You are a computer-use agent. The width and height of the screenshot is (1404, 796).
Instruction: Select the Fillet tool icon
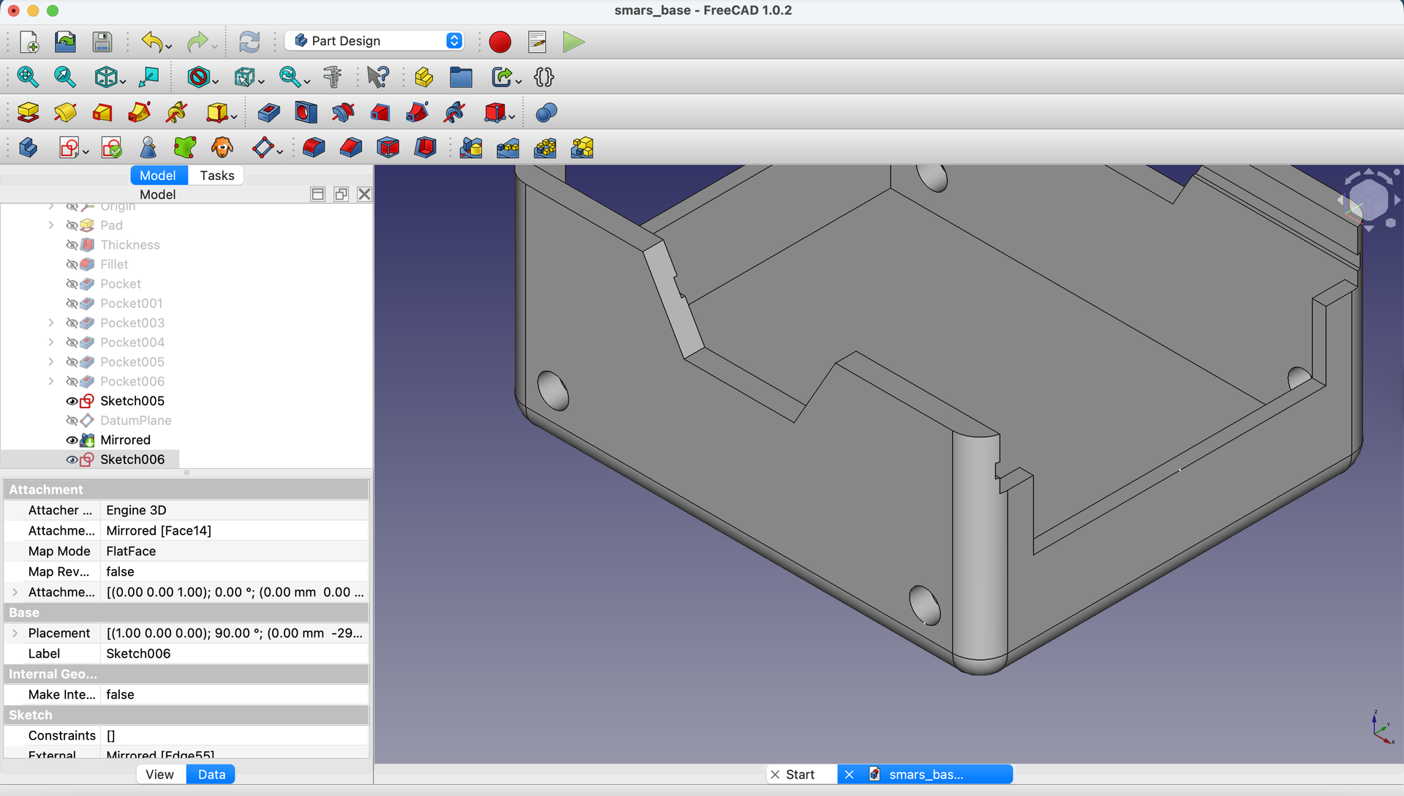(x=314, y=148)
